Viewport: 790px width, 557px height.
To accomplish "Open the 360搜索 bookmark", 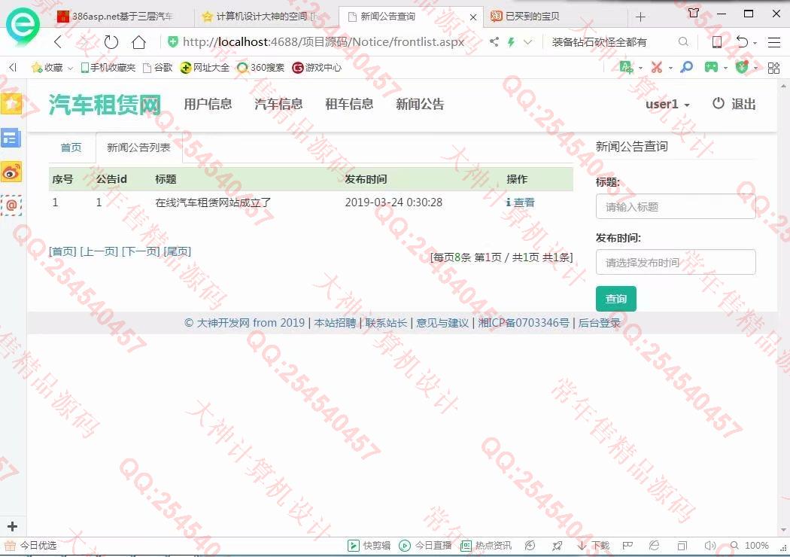I will (x=260, y=67).
